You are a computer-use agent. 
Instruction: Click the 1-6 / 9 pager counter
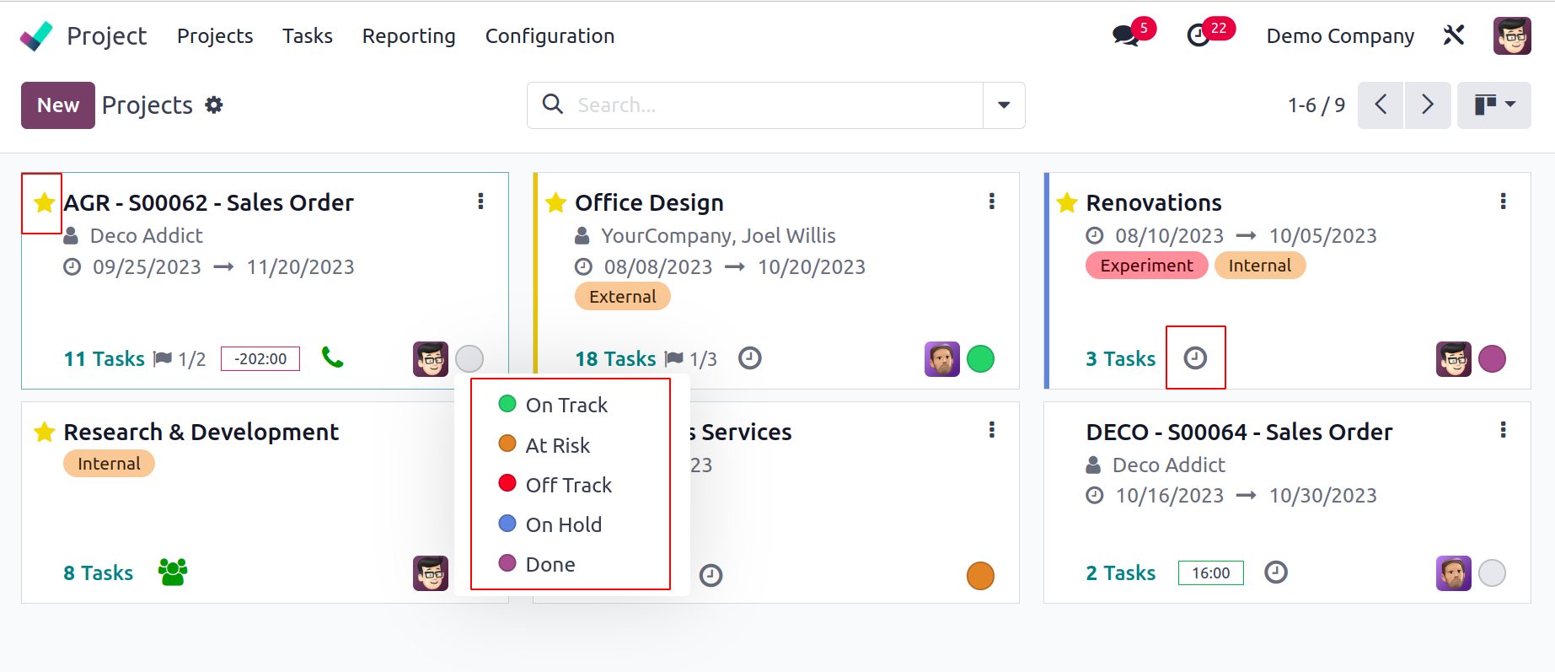[1316, 105]
